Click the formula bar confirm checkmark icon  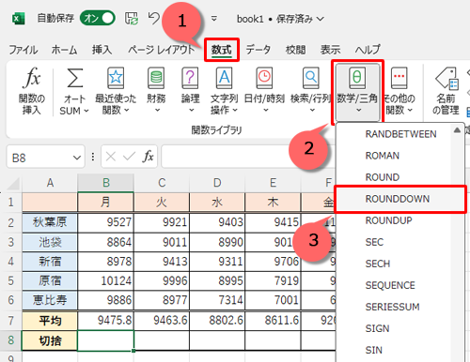point(129,157)
